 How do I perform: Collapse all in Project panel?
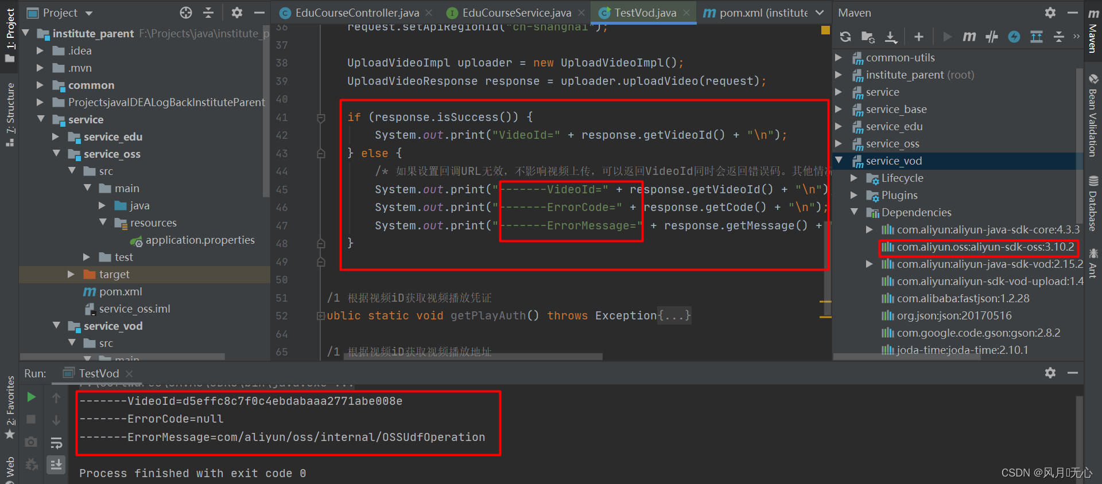point(208,13)
